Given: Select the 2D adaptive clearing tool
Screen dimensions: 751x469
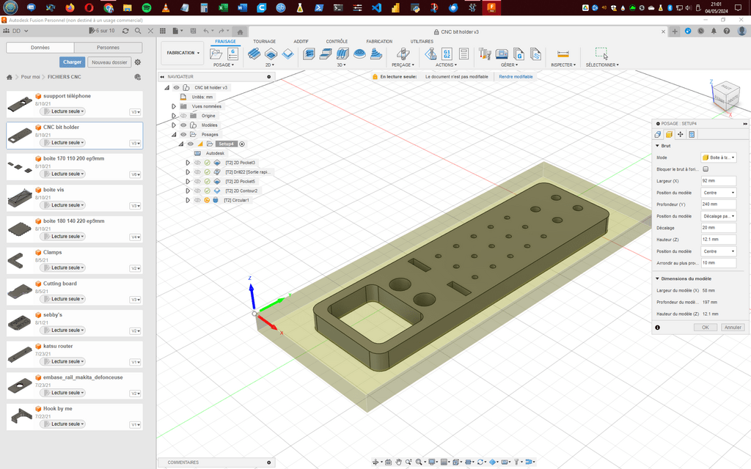Looking at the screenshot, I should (x=254, y=54).
